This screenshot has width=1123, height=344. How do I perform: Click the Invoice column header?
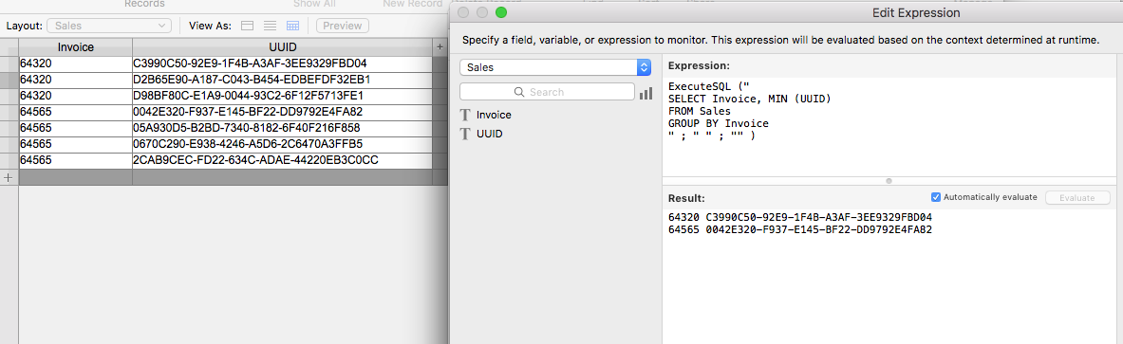click(x=76, y=47)
